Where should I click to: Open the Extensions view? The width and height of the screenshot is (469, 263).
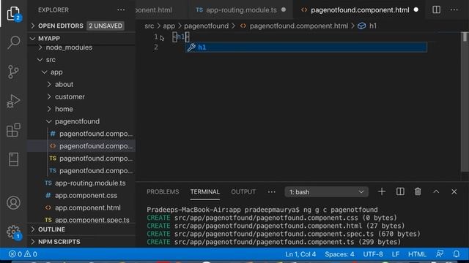pos(13,130)
